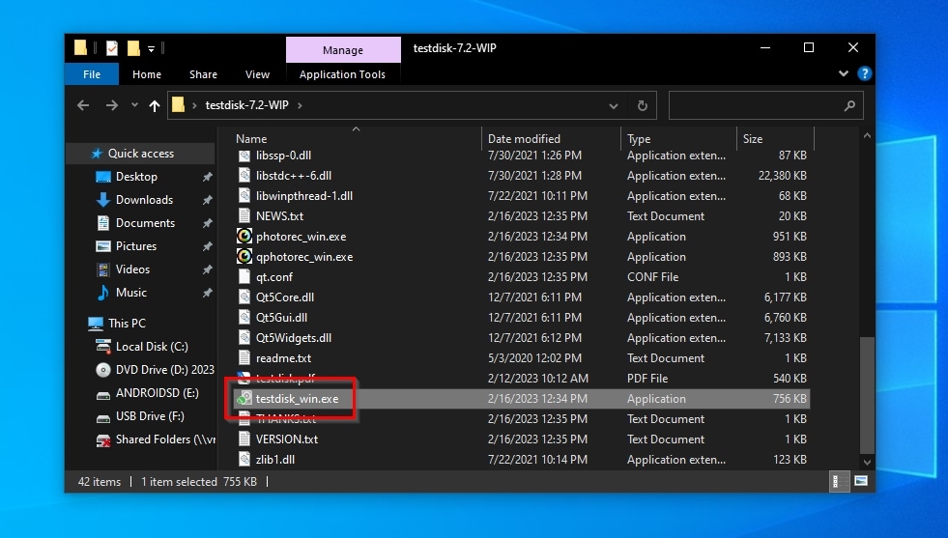
Task: Click the qphotorec_win.exe application icon
Action: (244, 256)
